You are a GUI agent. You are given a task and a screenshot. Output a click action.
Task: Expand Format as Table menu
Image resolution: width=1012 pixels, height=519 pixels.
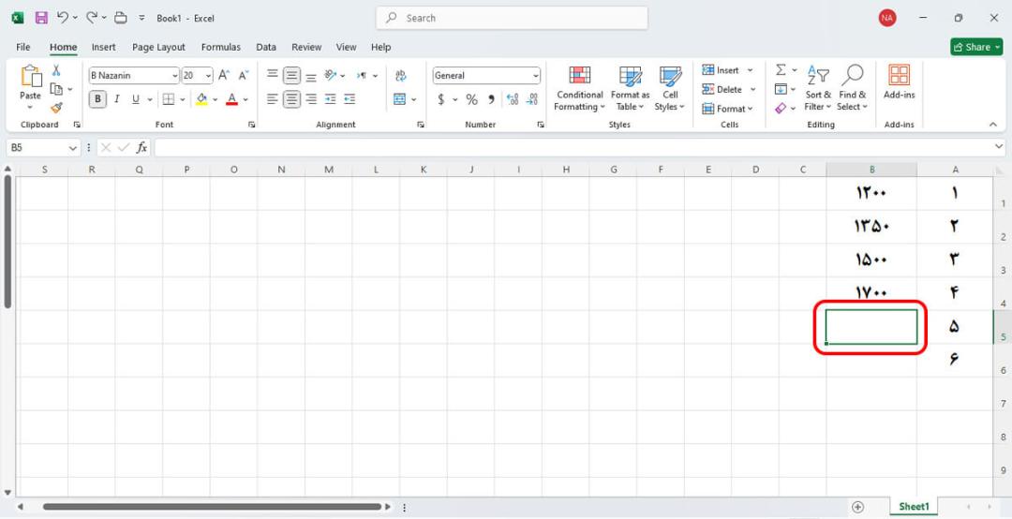[x=630, y=88]
